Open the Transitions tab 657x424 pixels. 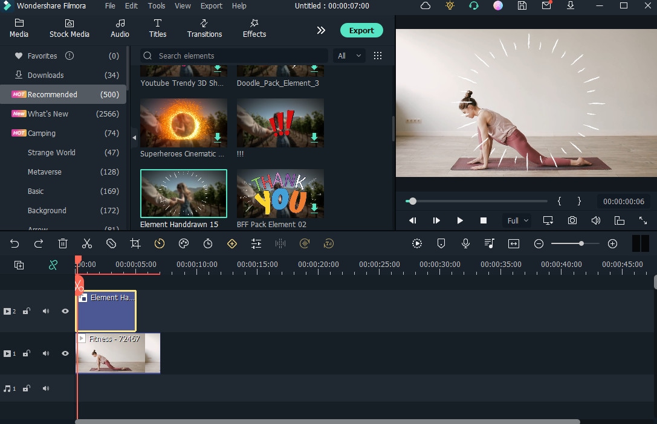point(204,28)
